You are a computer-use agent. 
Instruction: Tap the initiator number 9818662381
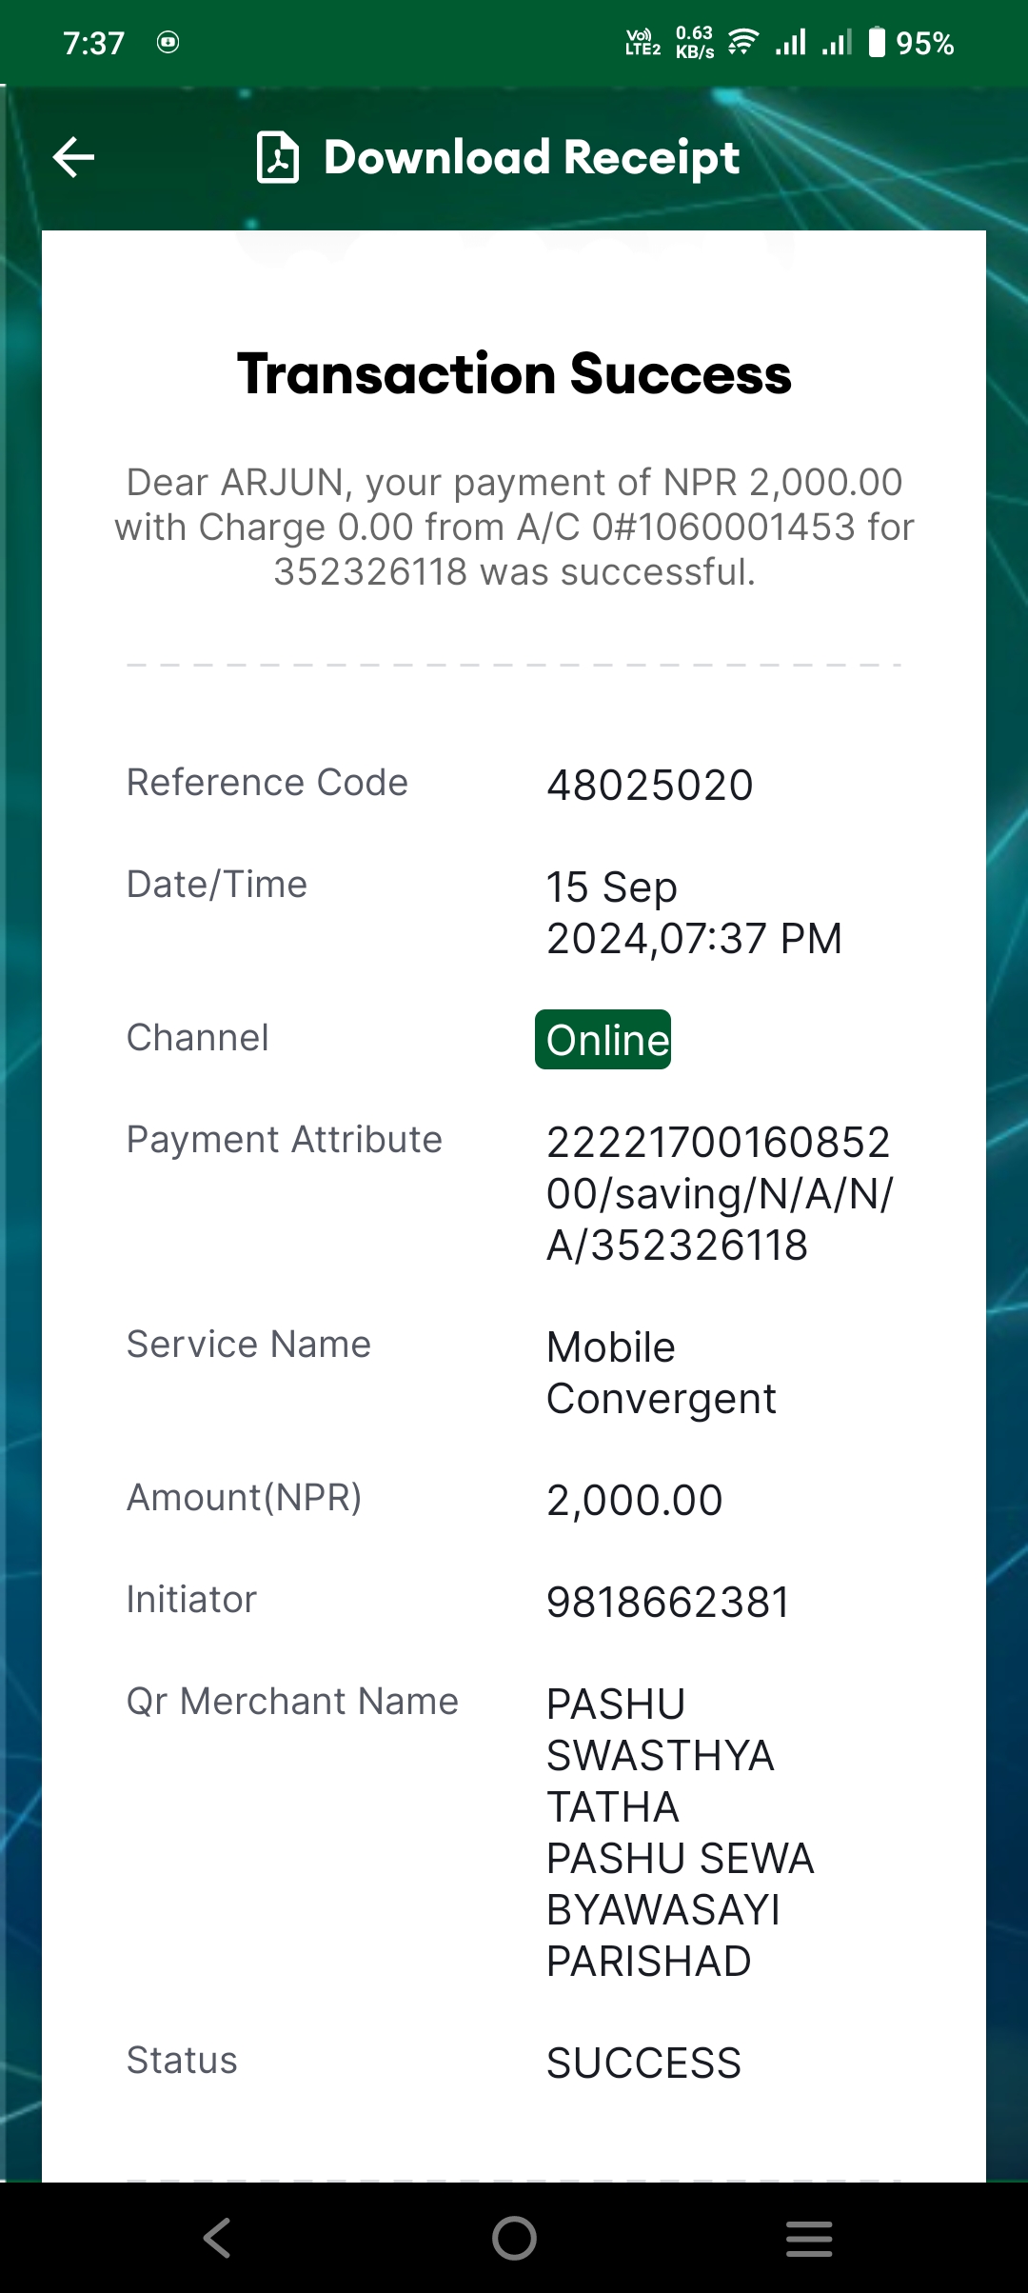668,1602
